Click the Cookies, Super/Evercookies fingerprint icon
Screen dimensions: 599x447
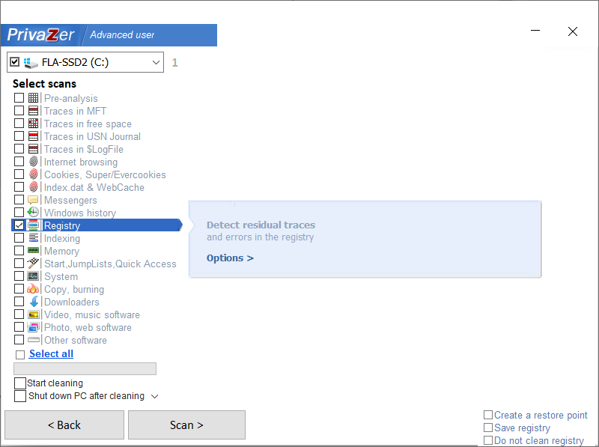click(x=33, y=174)
